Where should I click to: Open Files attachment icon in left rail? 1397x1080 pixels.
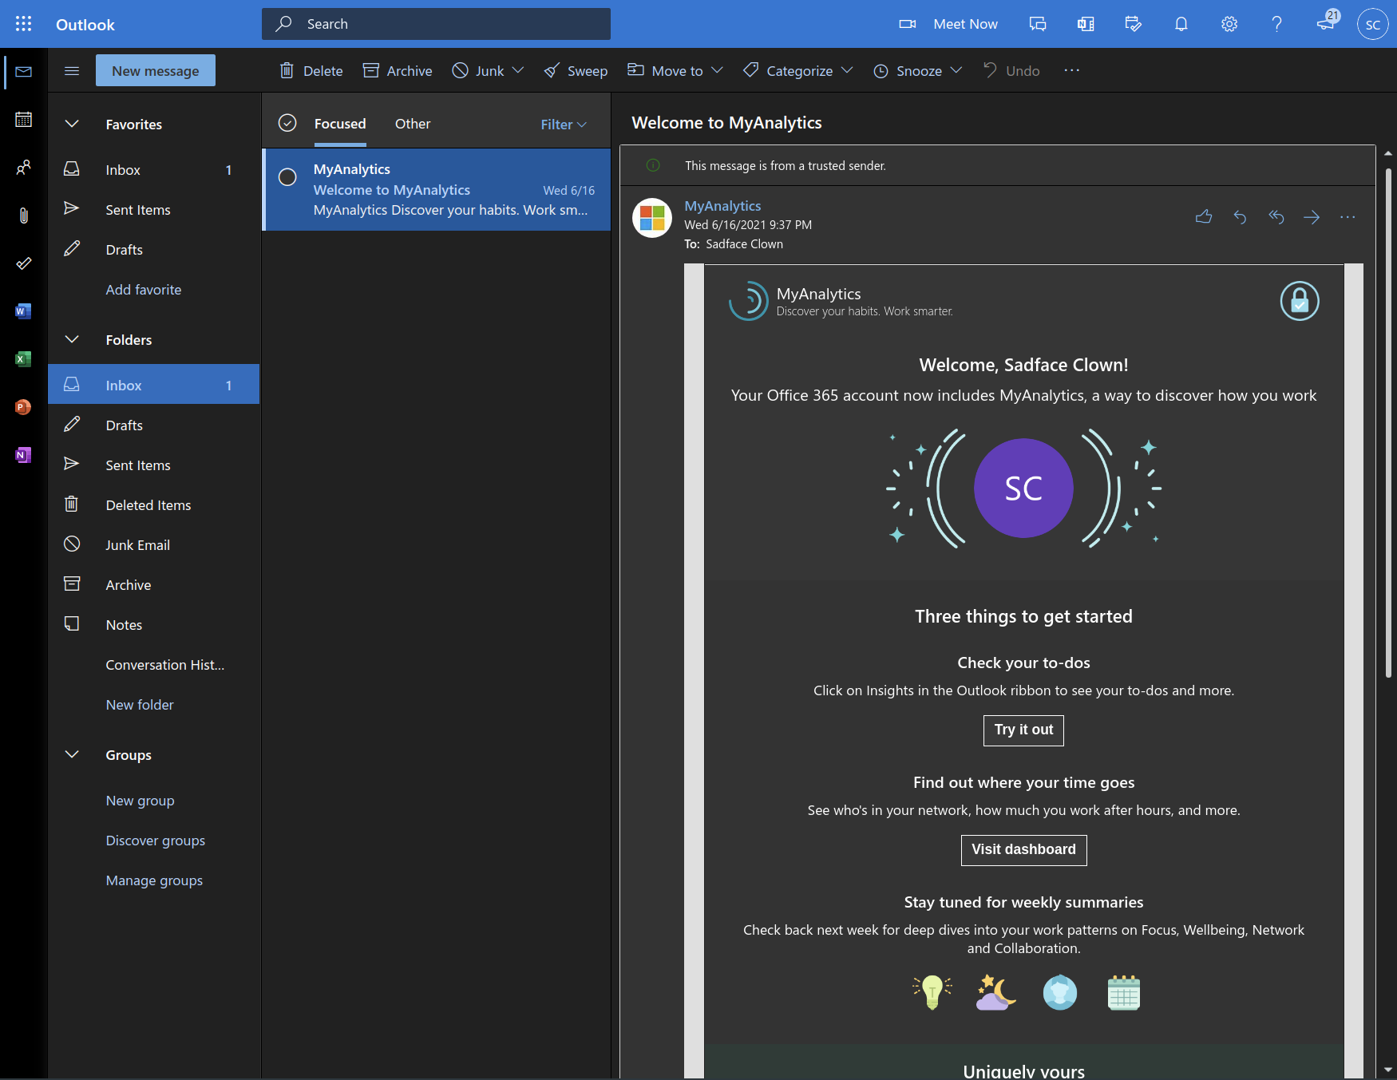pos(24,216)
